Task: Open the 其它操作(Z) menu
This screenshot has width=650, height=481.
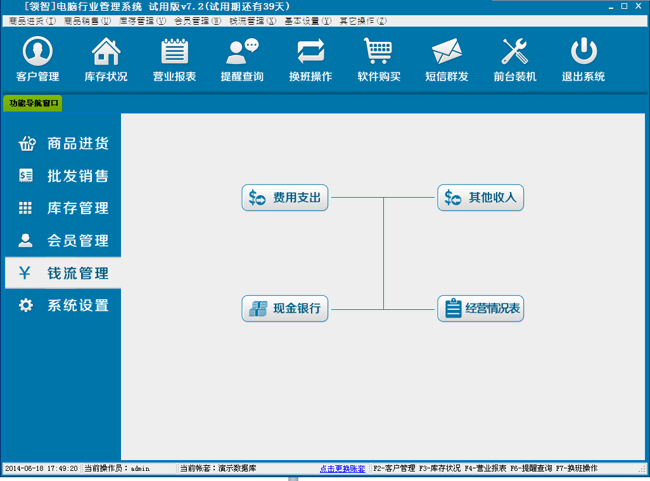Action: click(x=363, y=21)
